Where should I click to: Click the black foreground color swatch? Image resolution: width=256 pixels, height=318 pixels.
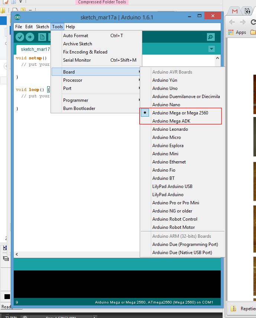pos(7,296)
